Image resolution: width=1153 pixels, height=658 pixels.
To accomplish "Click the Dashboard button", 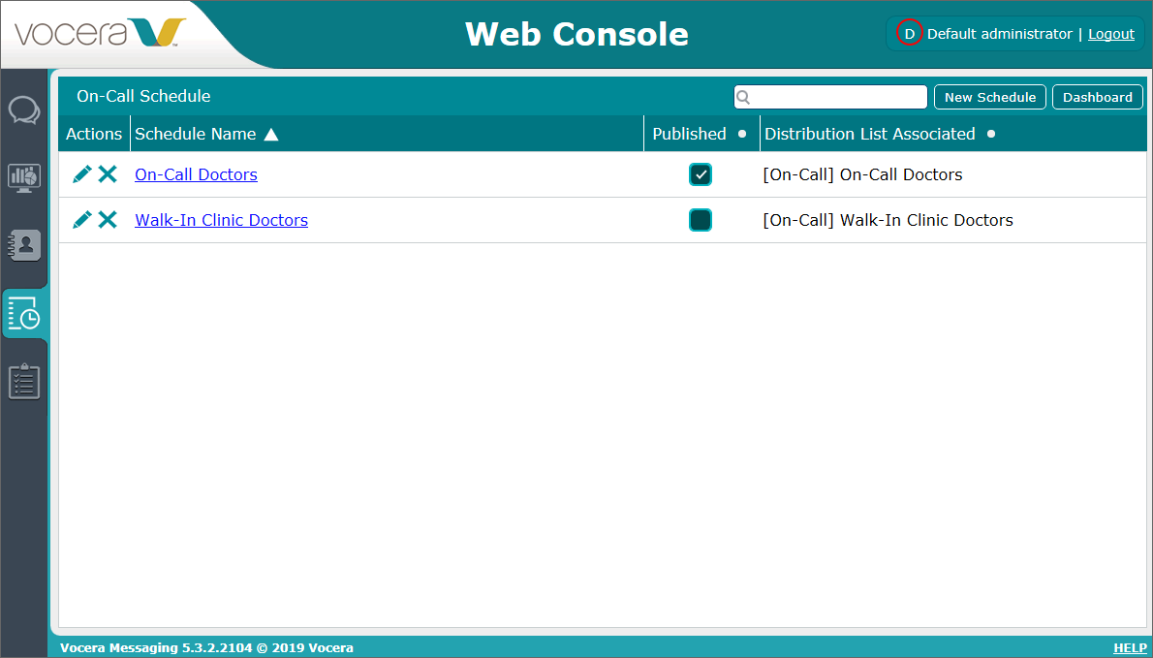I will click(x=1097, y=97).
